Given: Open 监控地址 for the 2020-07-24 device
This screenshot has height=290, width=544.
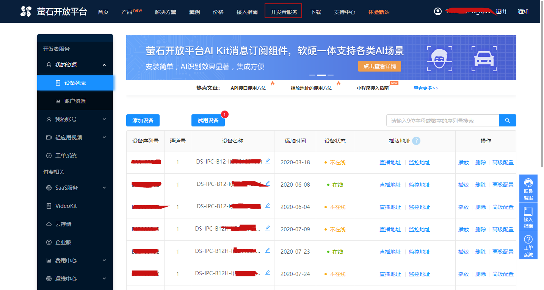Looking at the screenshot, I should pyautogui.click(x=419, y=274).
